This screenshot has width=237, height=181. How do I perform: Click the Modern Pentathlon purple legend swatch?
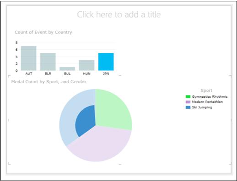[188, 102]
